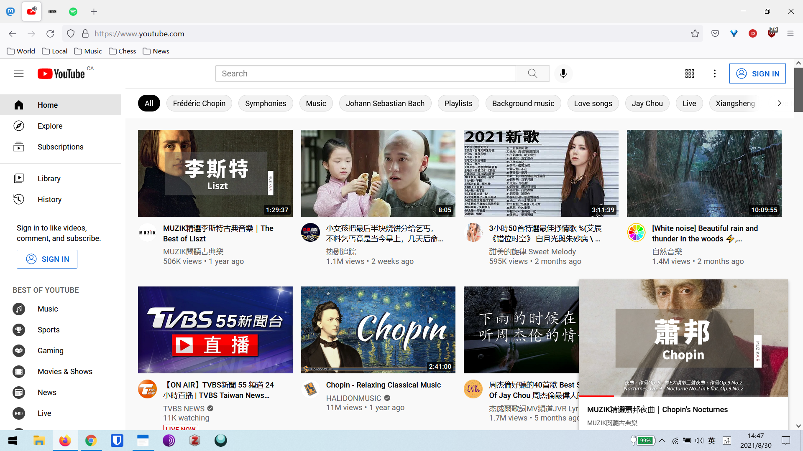The image size is (803, 451).
Task: Open the Explore compass icon in sidebar
Action: 19,126
